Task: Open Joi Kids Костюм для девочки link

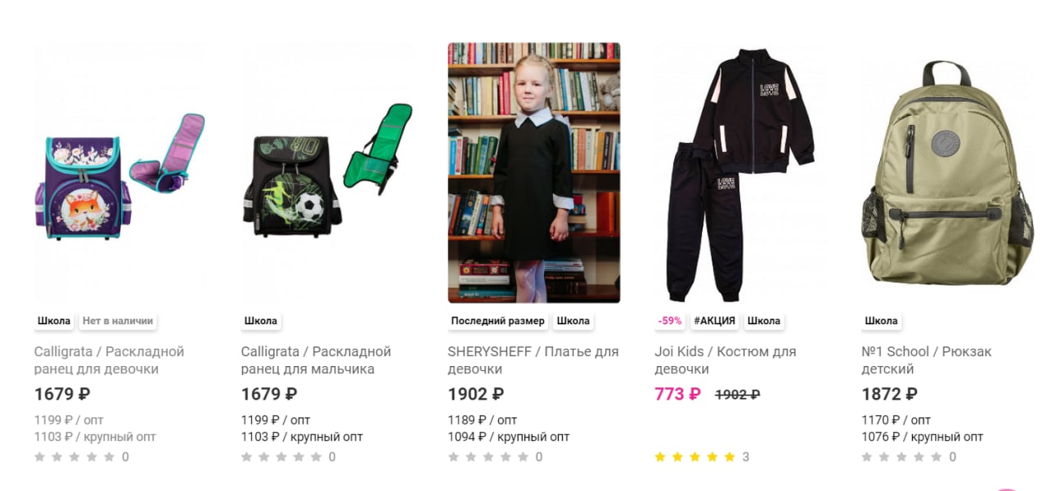Action: coord(726,360)
